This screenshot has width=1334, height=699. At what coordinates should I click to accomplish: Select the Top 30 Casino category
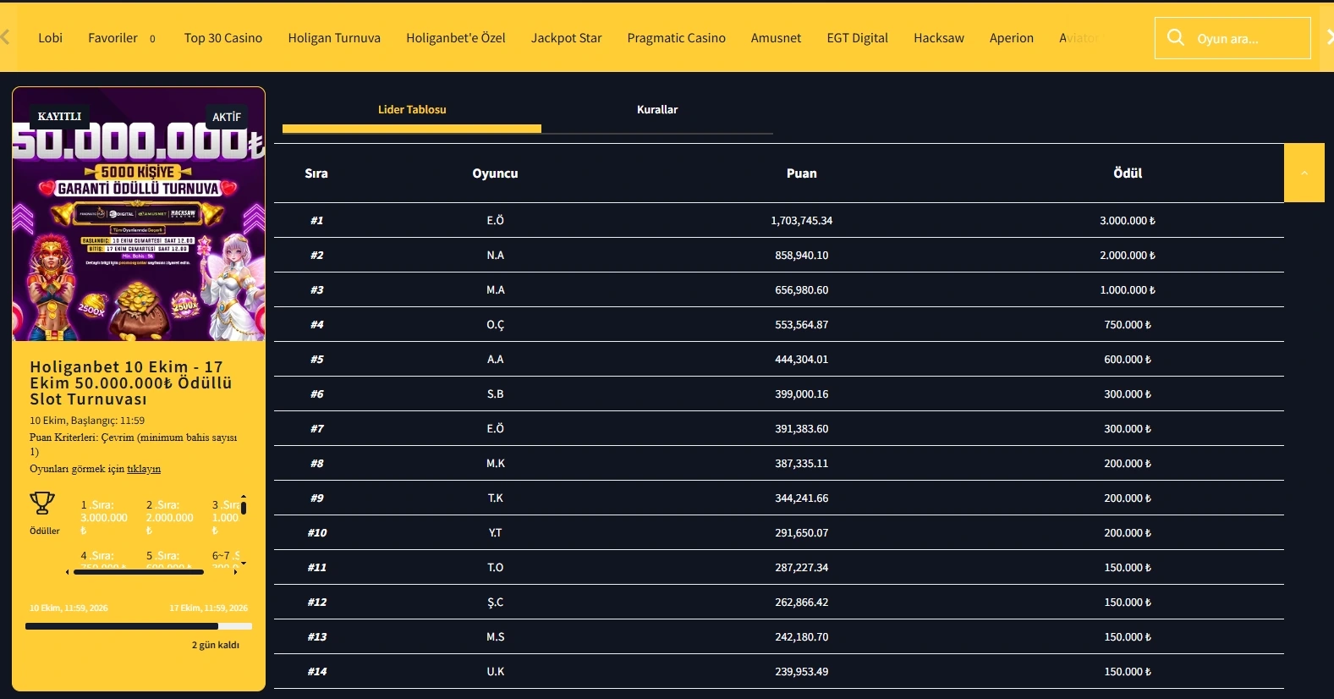click(x=223, y=38)
